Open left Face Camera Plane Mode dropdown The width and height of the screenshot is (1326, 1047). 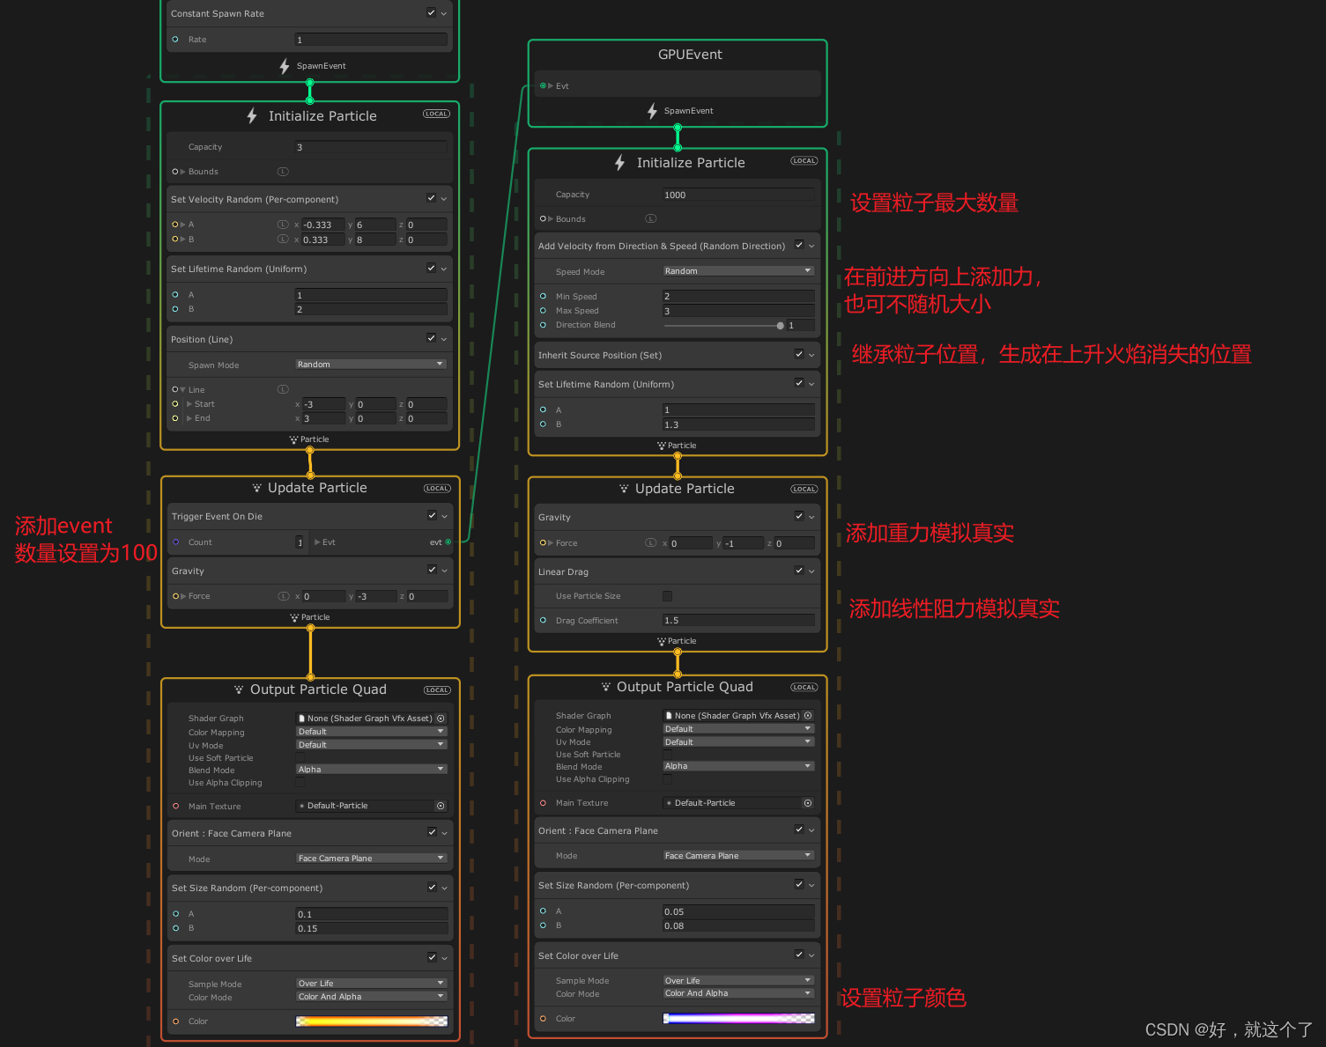[x=371, y=859]
